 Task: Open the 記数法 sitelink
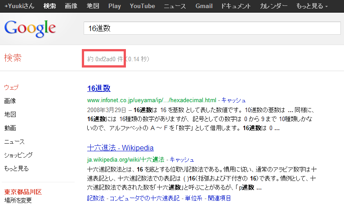tap(96, 198)
